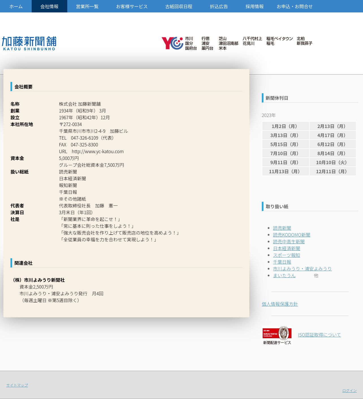Click the 芝山 branch name
The width and height of the screenshot is (363, 399).
222,39
